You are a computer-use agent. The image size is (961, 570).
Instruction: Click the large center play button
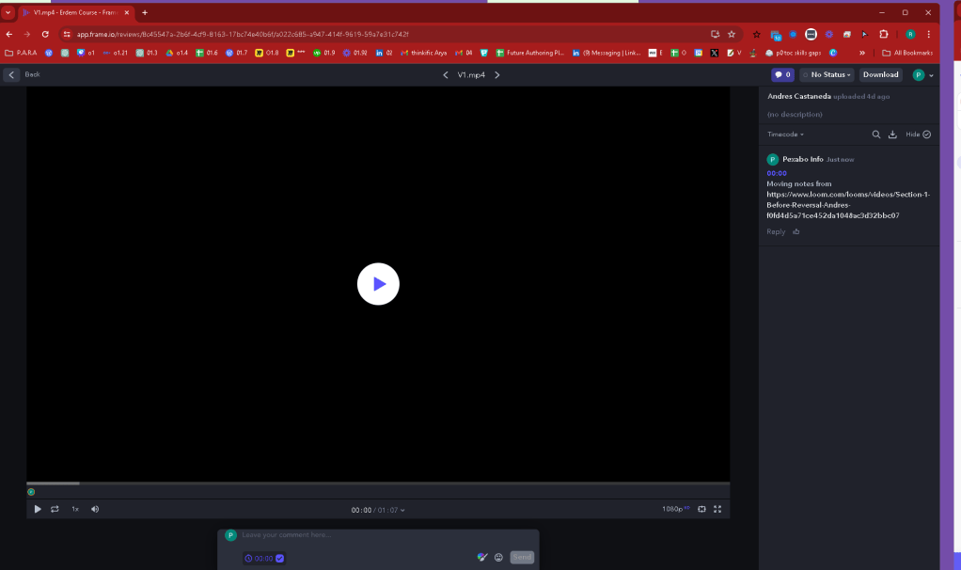(378, 284)
